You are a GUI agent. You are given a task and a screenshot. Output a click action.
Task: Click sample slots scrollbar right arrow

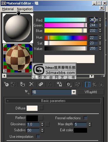click(92, 76)
